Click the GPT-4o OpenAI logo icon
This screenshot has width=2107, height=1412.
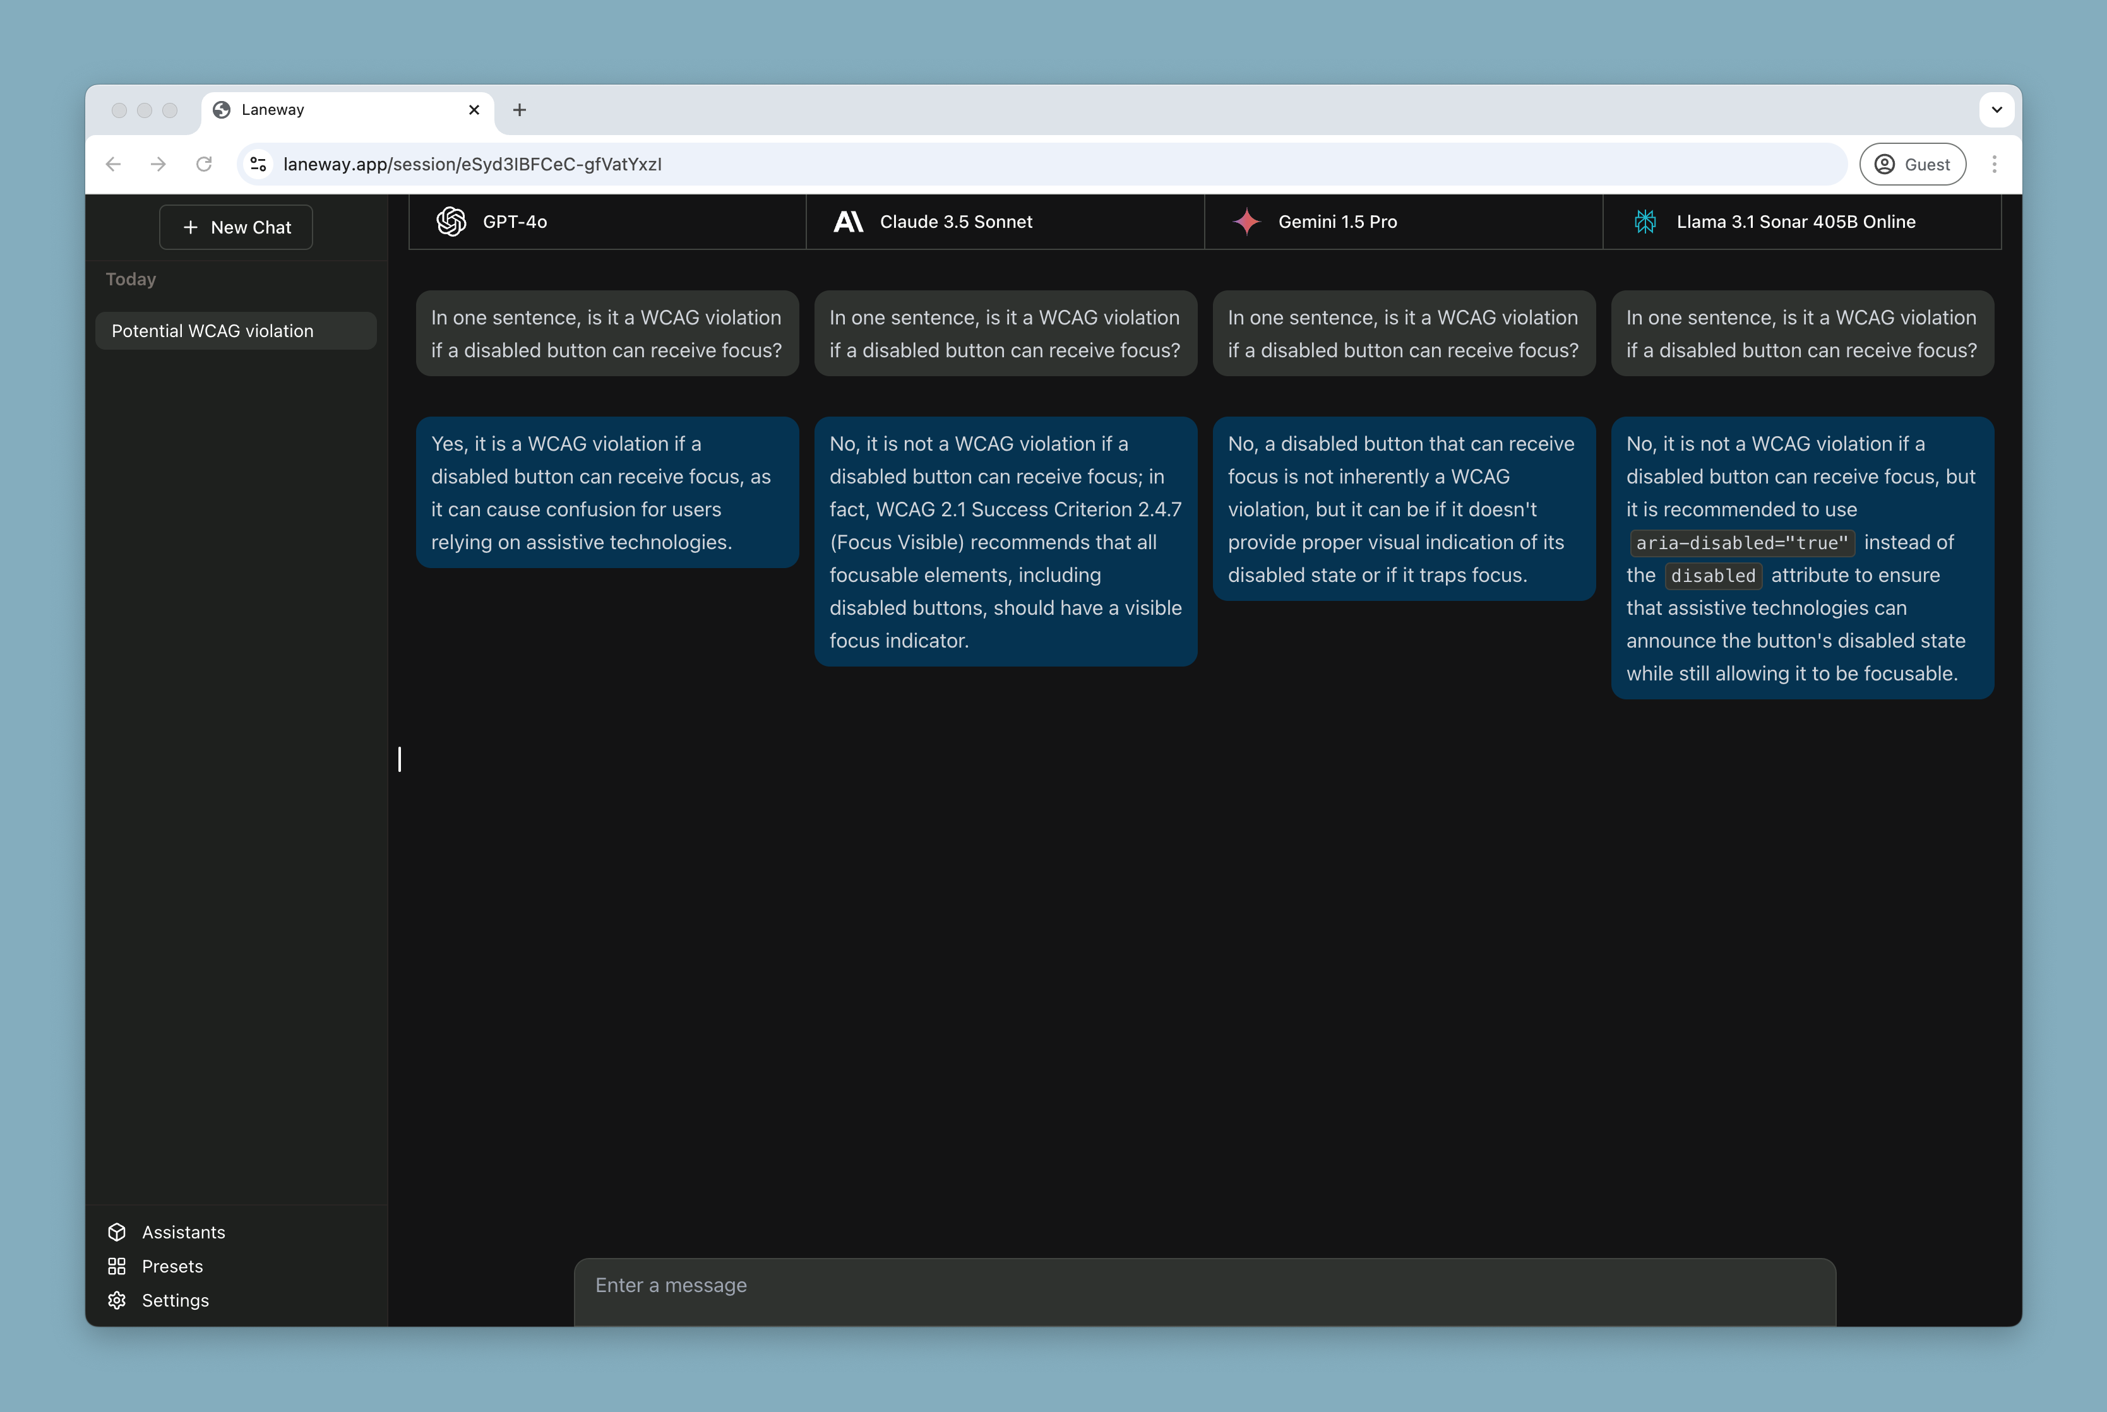click(451, 222)
